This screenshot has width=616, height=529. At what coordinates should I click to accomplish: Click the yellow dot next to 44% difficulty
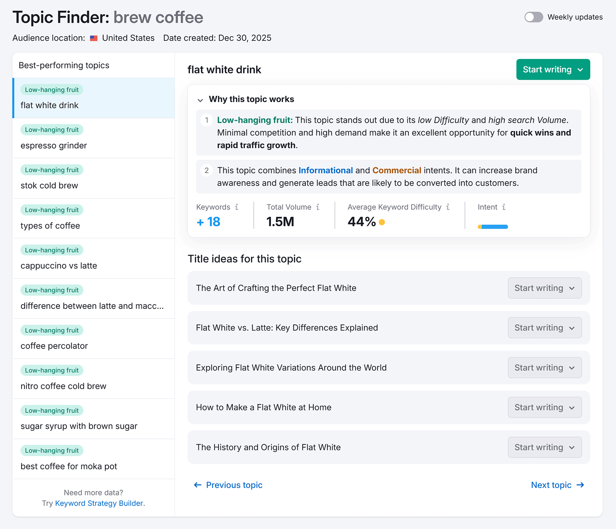(381, 222)
